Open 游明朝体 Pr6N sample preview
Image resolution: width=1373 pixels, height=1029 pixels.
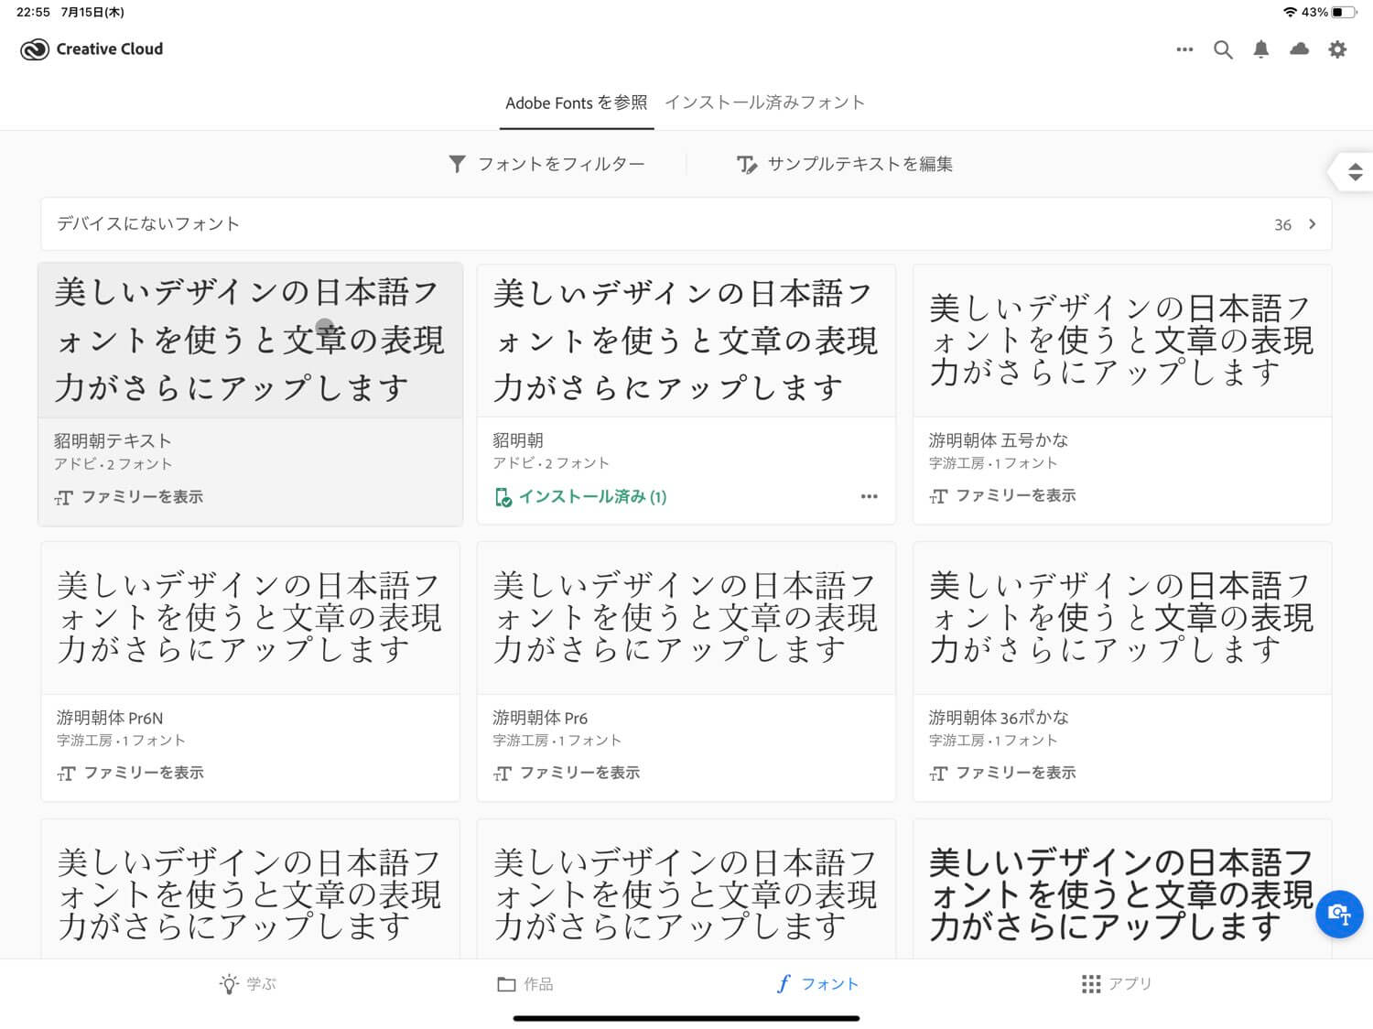click(250, 618)
